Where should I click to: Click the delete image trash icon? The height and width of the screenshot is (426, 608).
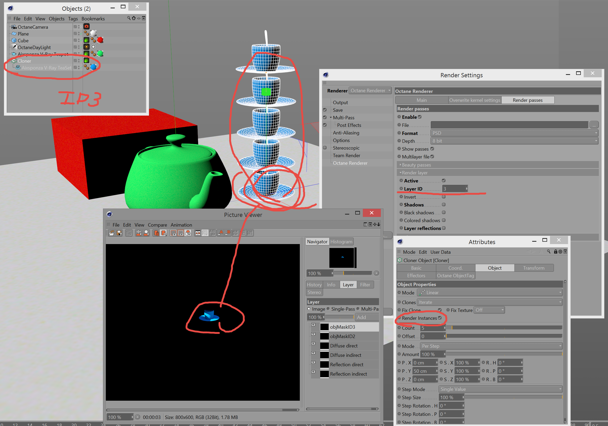click(x=156, y=233)
